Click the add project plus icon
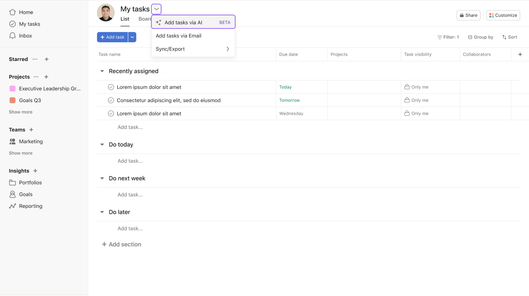529x296 pixels. [46, 76]
